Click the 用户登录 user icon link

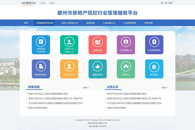[167, 3]
